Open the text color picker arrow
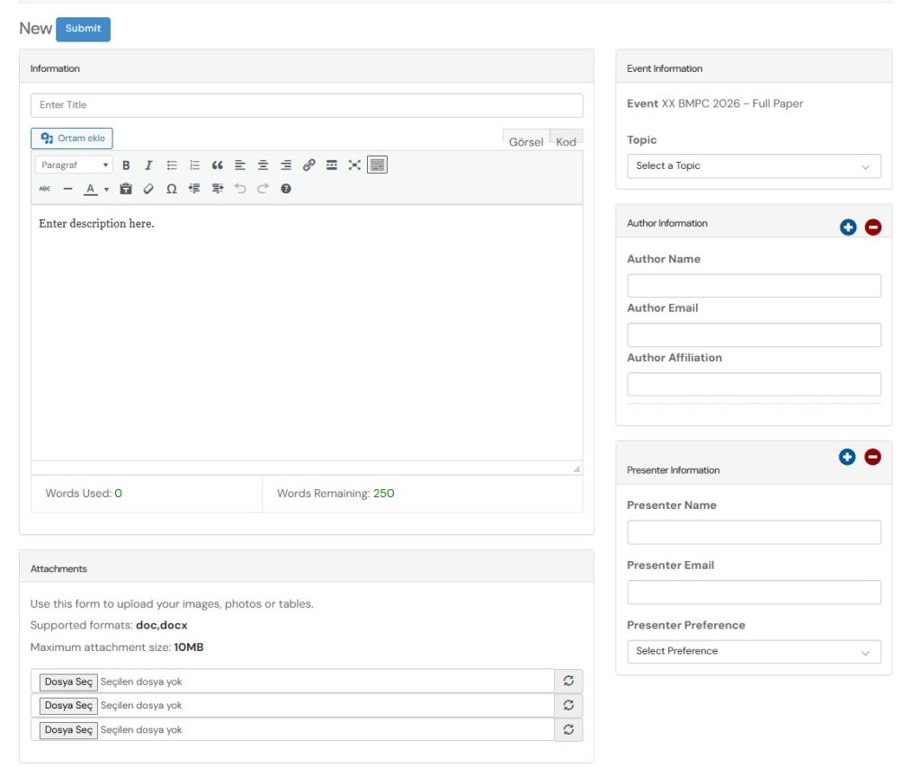This screenshot has width=921, height=767. [x=106, y=189]
